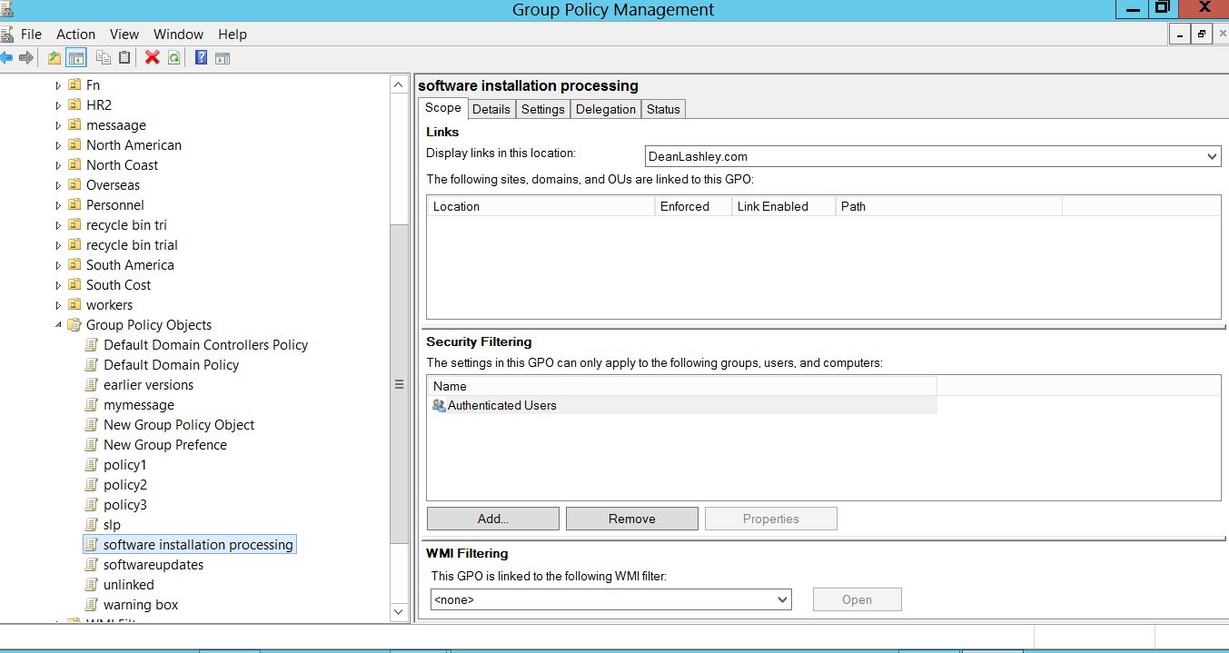Click the green Refresh icon
Screen dimensions: 1229x653
click(x=173, y=58)
